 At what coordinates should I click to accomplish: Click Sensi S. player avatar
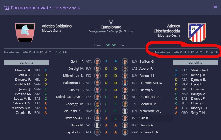pos(125,118)
